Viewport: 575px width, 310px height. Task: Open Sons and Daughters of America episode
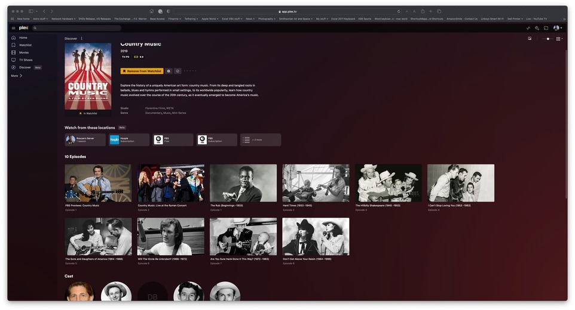[x=98, y=237]
